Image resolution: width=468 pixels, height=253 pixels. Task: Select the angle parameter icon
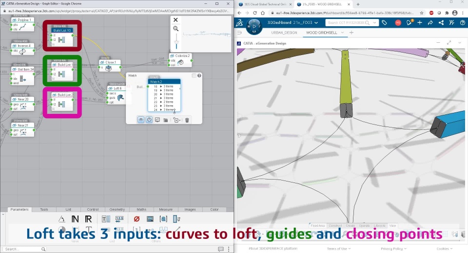coord(62,219)
